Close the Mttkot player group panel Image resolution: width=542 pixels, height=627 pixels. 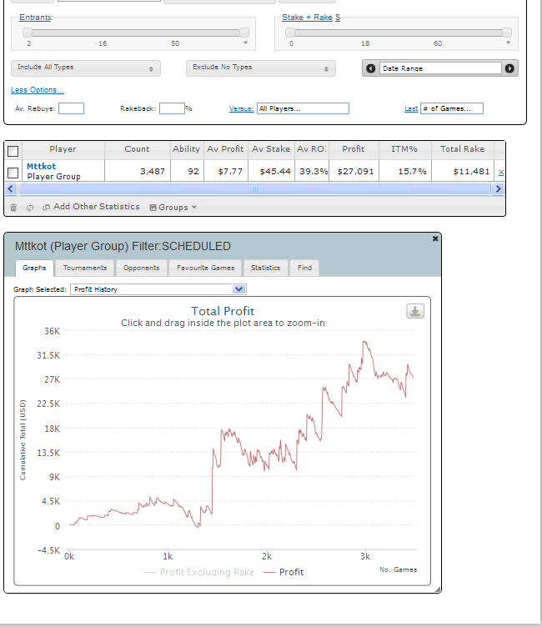[x=435, y=238]
